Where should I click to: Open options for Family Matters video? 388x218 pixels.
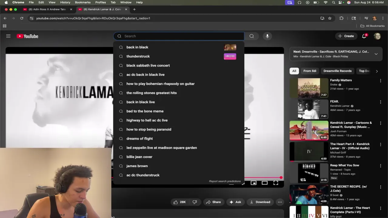[x=380, y=81]
